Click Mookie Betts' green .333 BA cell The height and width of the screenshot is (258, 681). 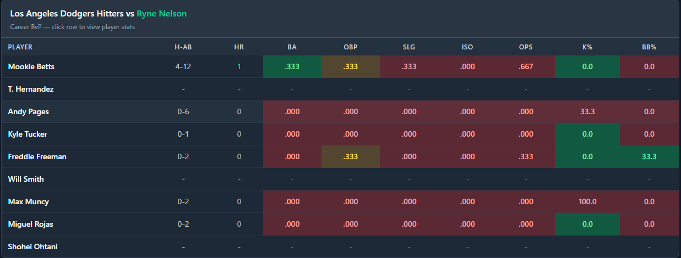(292, 66)
